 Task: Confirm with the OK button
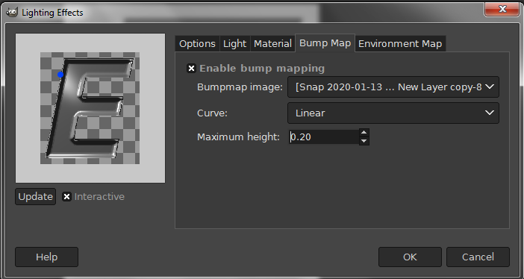click(410, 257)
